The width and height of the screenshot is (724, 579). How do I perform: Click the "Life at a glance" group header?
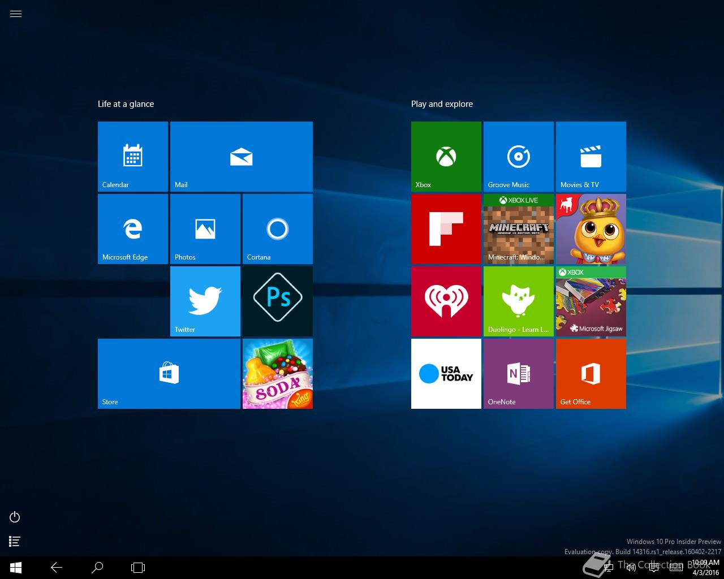pyautogui.click(x=126, y=104)
